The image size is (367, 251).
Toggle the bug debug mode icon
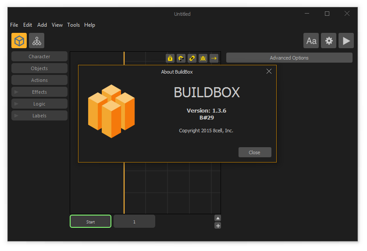click(x=203, y=58)
